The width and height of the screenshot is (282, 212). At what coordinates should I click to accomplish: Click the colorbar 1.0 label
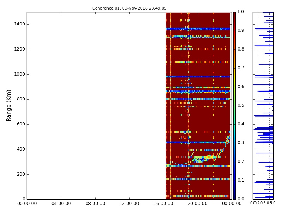241,12
